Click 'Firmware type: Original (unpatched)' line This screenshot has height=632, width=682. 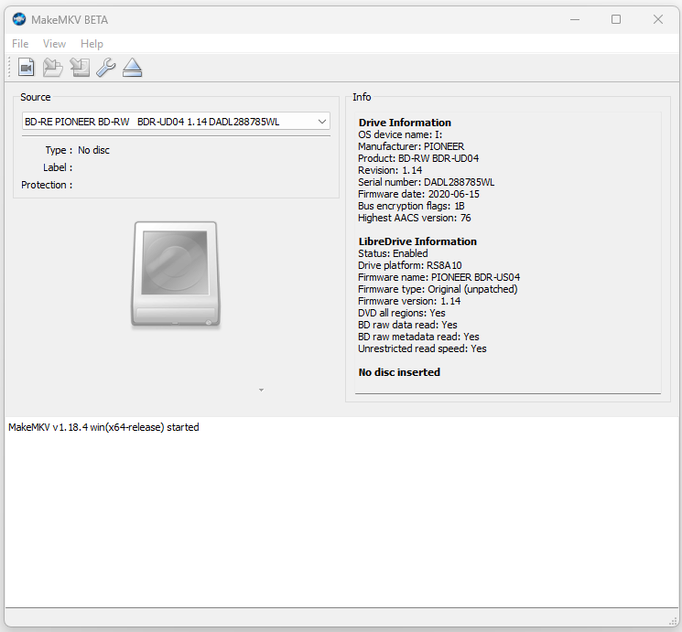coord(438,289)
